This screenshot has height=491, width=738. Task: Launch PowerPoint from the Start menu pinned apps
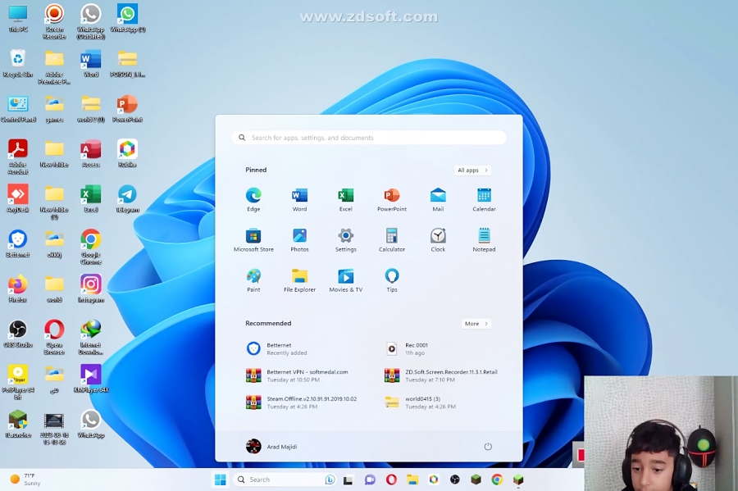tap(392, 199)
